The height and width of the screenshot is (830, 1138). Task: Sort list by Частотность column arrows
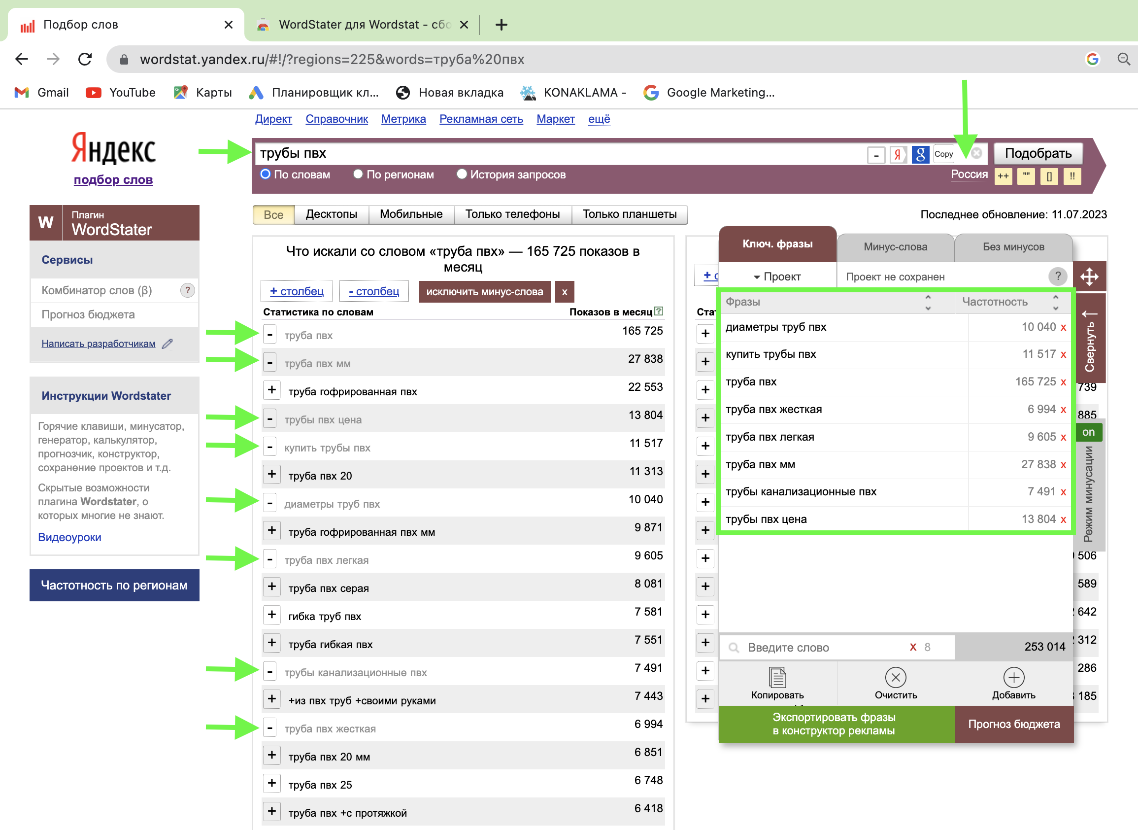pyautogui.click(x=1055, y=302)
